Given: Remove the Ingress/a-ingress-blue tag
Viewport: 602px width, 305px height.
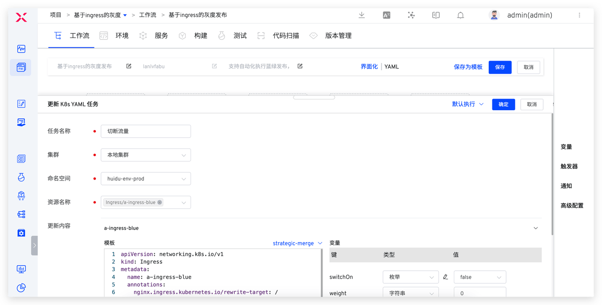Looking at the screenshot, I should 160,202.
